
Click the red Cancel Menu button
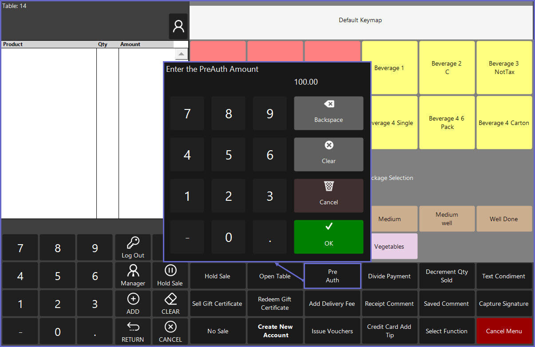(504, 331)
